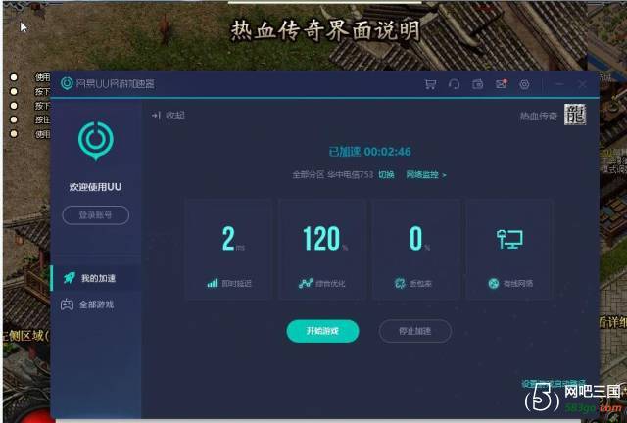The image size is (627, 423).
Task: Click the collapse arrow icon next to 收起
Action: (x=156, y=116)
